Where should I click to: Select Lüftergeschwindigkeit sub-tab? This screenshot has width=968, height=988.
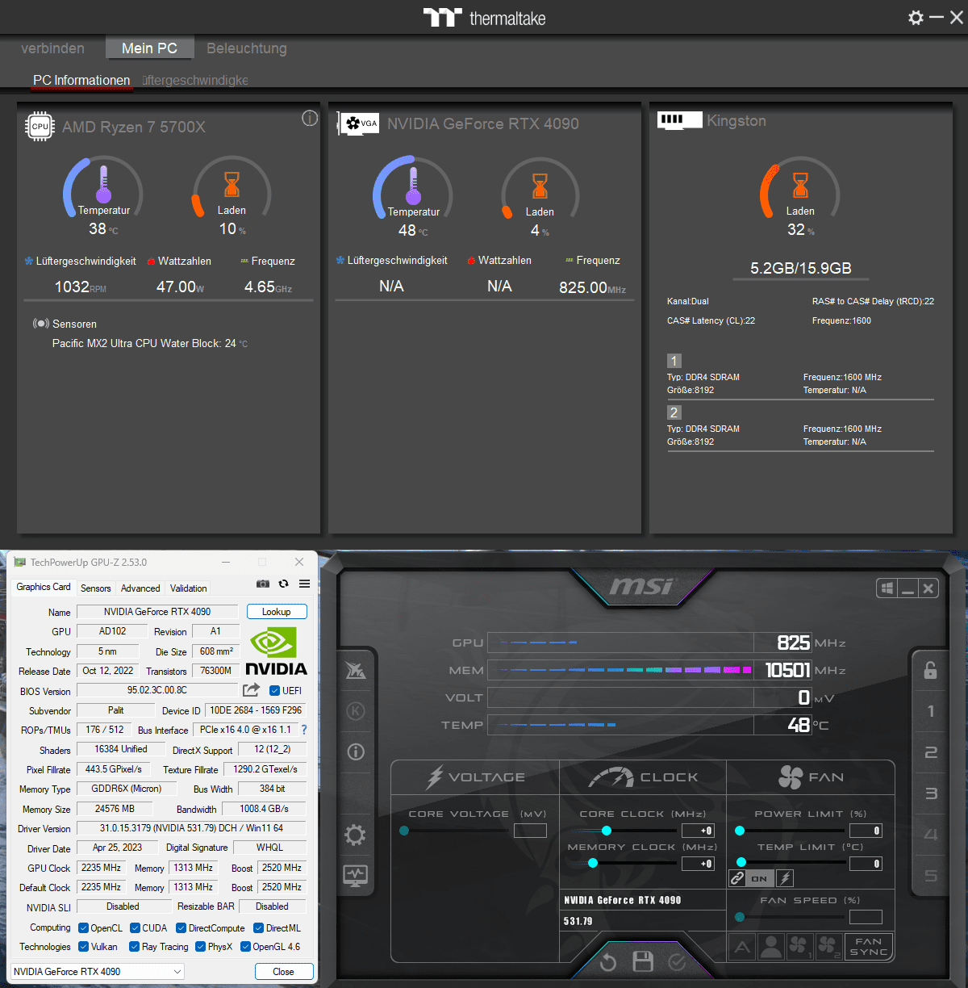195,81
